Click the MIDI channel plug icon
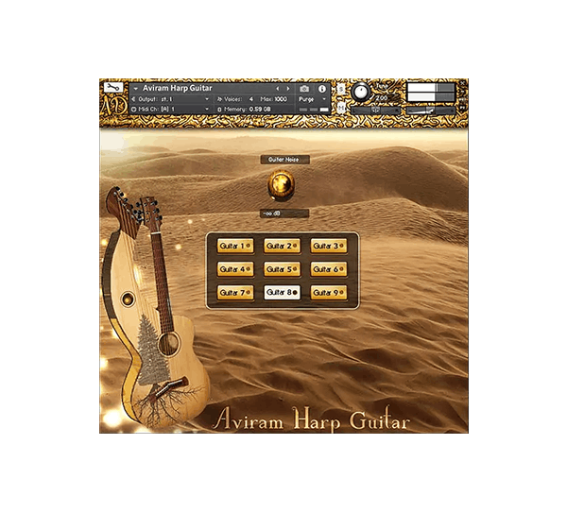 (x=134, y=109)
